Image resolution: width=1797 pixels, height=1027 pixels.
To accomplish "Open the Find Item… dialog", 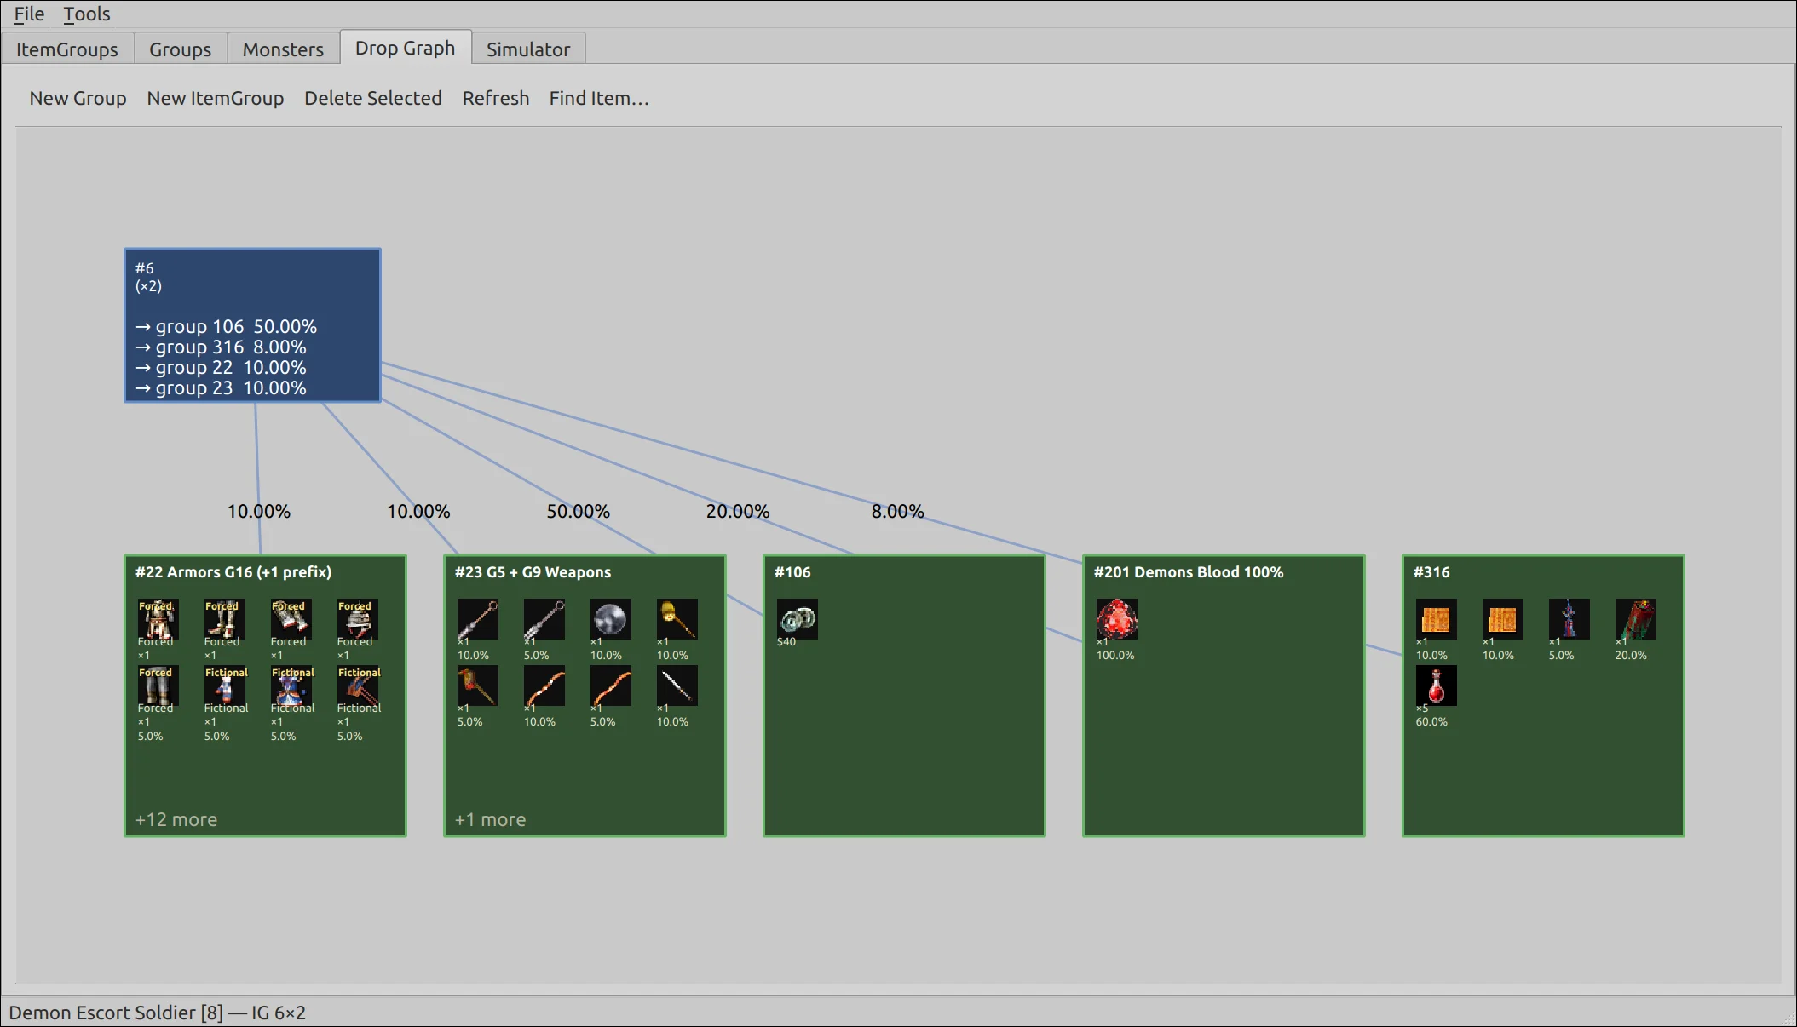I will [x=599, y=98].
